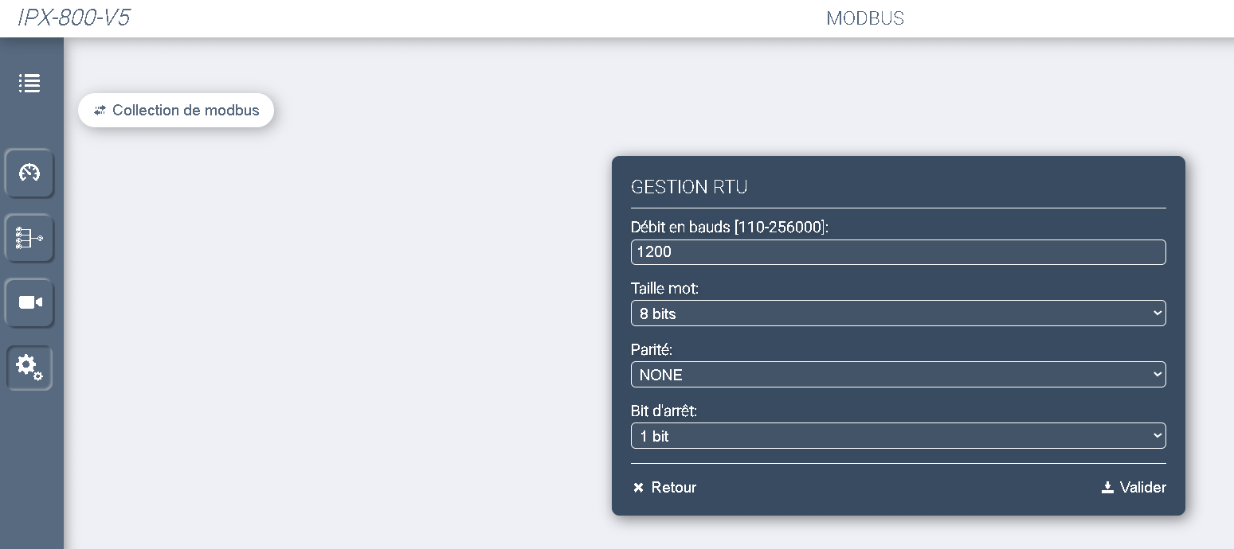Image resolution: width=1234 pixels, height=549 pixels.
Task: Click the chevron on the 1 bit selector
Action: 1158,436
